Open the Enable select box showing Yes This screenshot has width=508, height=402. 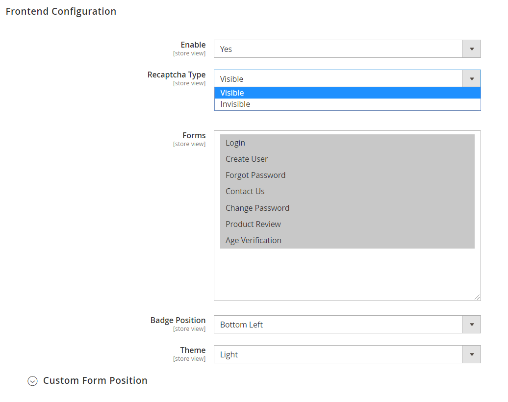[338, 49]
